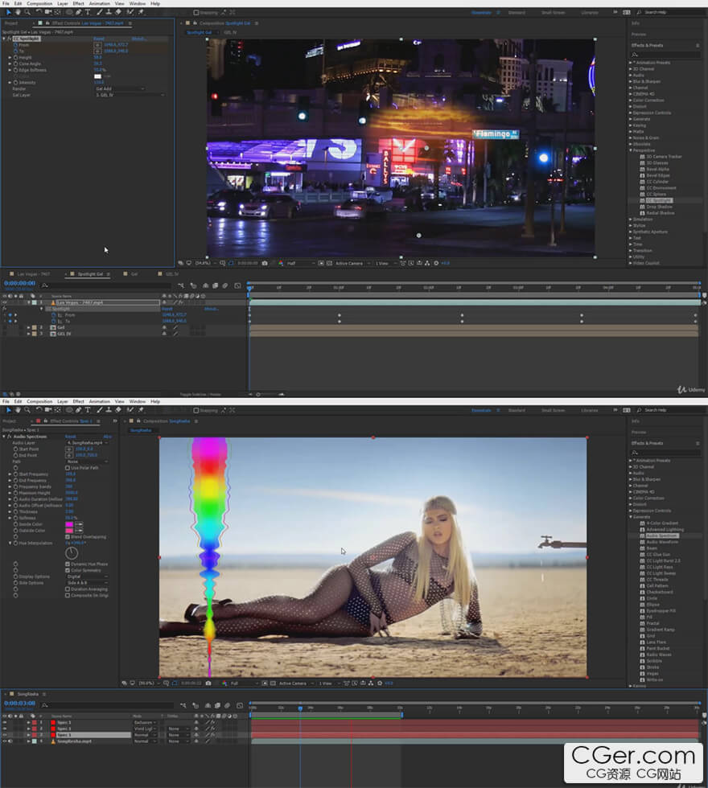708x788 pixels.
Task: Select the Pan Behind tool in bottom window
Action: [58, 410]
